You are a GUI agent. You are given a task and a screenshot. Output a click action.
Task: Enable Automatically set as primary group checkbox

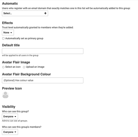[x=3, y=38]
